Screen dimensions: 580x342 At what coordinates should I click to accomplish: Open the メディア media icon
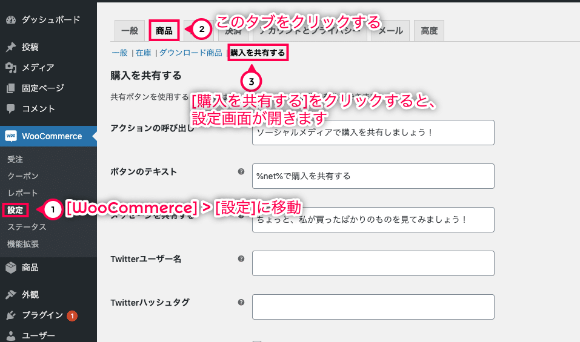pyautogui.click(x=11, y=68)
